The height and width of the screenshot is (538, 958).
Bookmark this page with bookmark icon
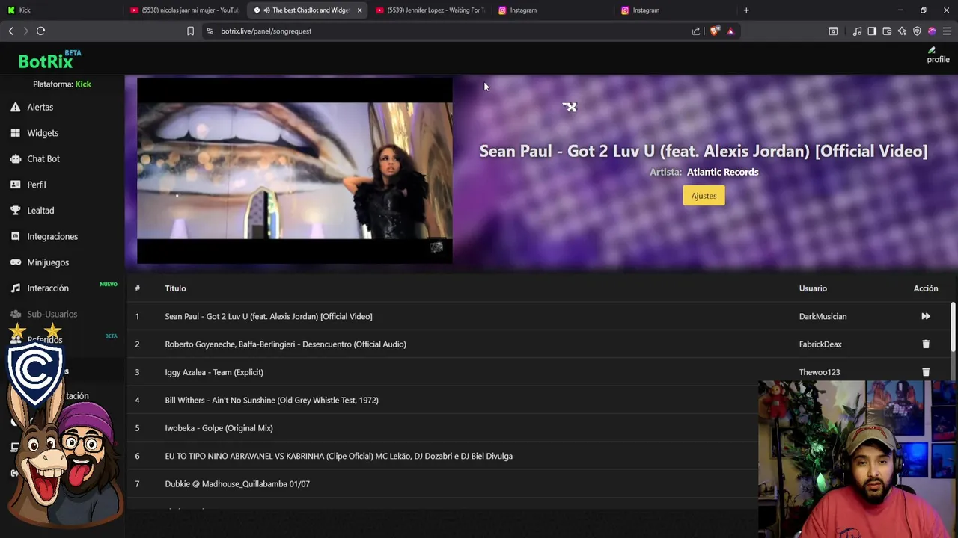pos(190,31)
